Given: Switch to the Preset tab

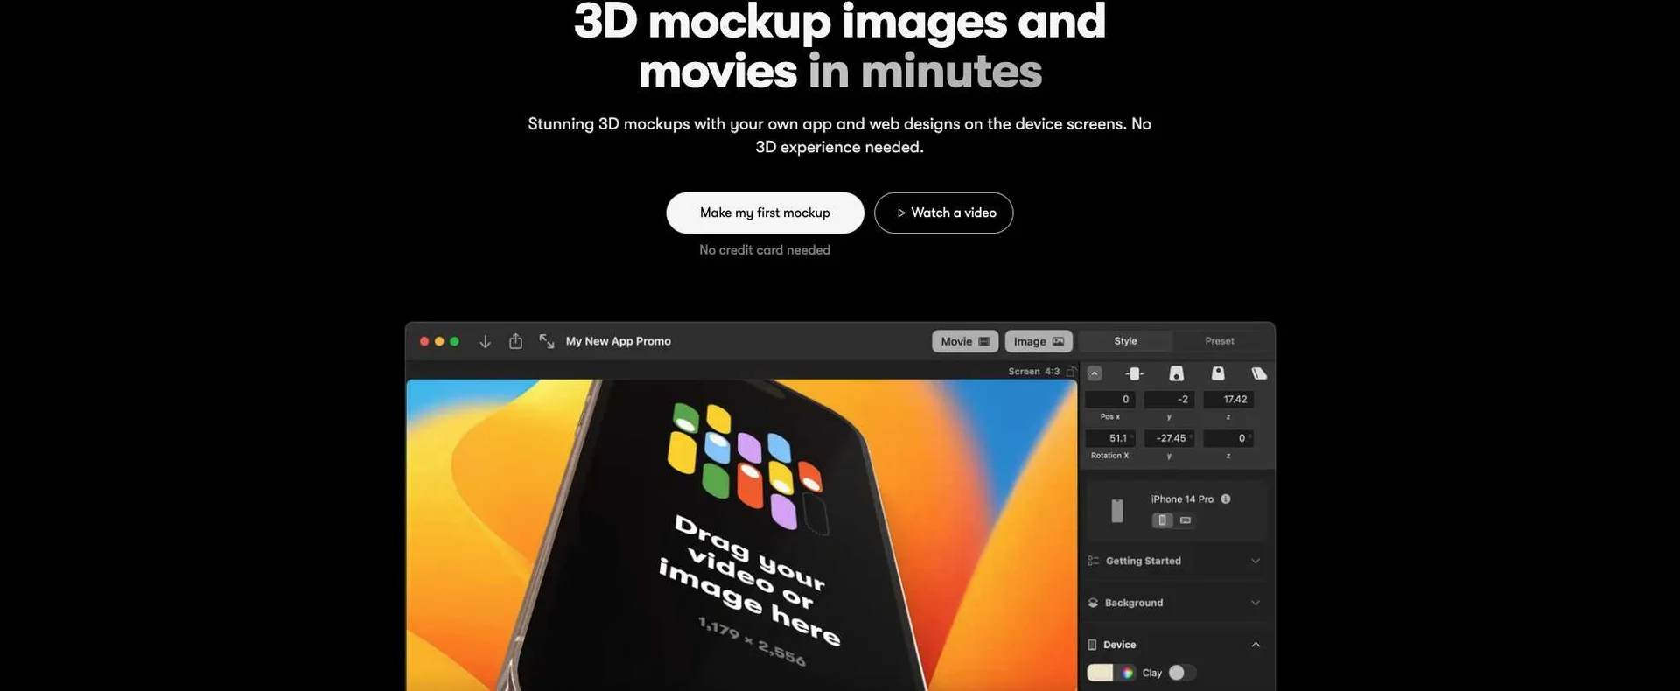Looking at the screenshot, I should [1220, 341].
